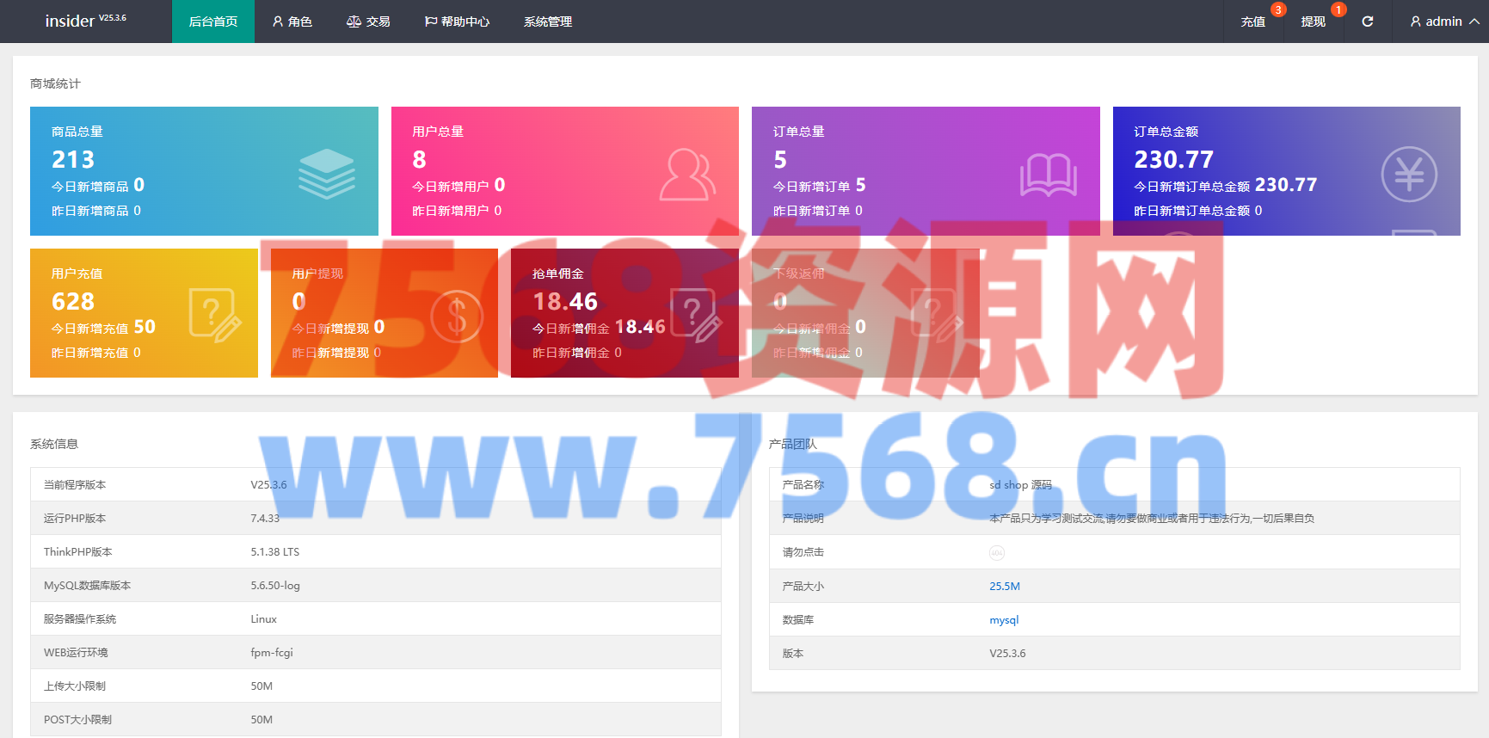
Task: Open the 交易 menu
Action: tap(368, 22)
